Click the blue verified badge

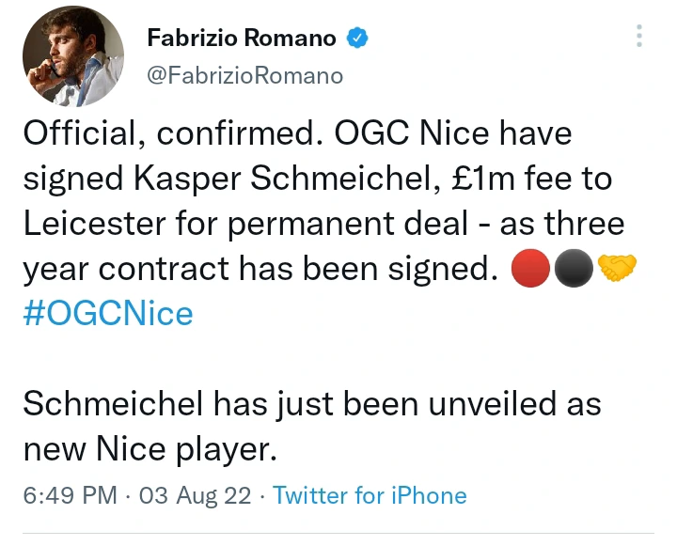pos(357,39)
